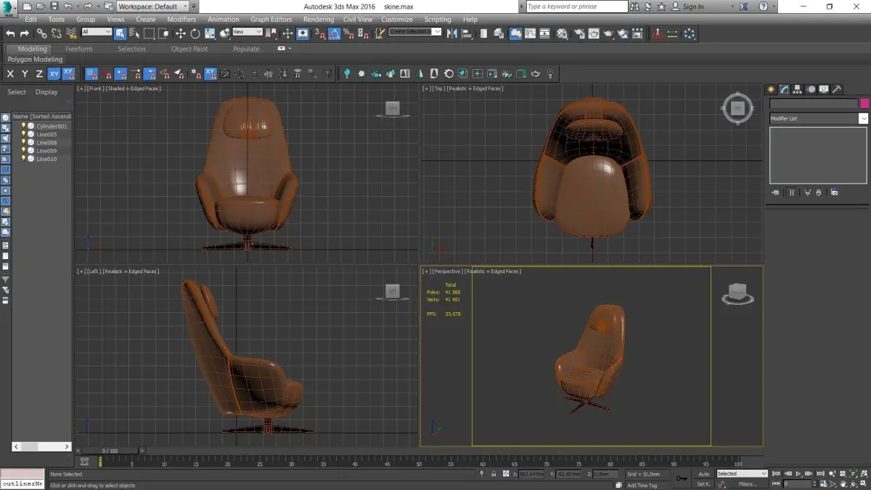Toggle selection lock padlock icon

[x=494, y=474]
